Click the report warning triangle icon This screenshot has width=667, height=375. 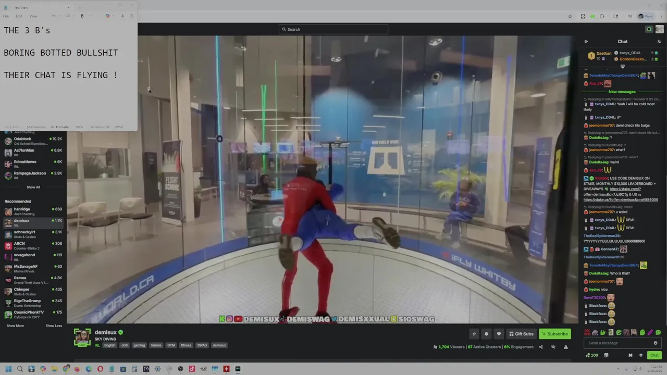[566, 347]
